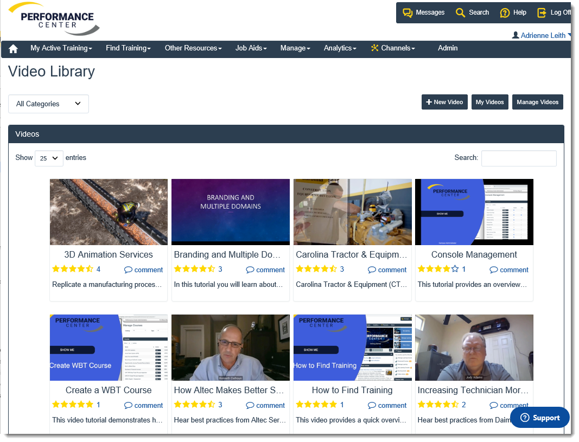Click the Channels star icon in navbar
This screenshot has width=579, height=442.
374,48
